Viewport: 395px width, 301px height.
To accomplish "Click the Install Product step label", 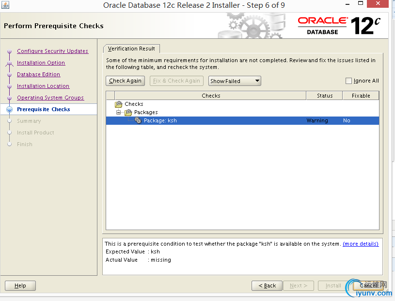I will [x=35, y=133].
